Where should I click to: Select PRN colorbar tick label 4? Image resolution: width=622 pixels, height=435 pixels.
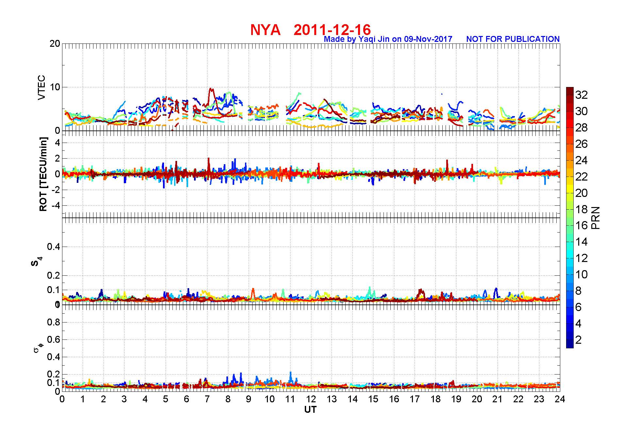click(x=578, y=323)
